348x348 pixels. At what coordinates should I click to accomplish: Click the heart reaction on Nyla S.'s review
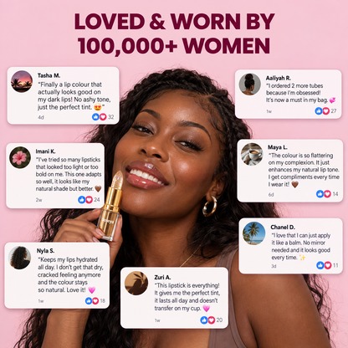coord(95,300)
